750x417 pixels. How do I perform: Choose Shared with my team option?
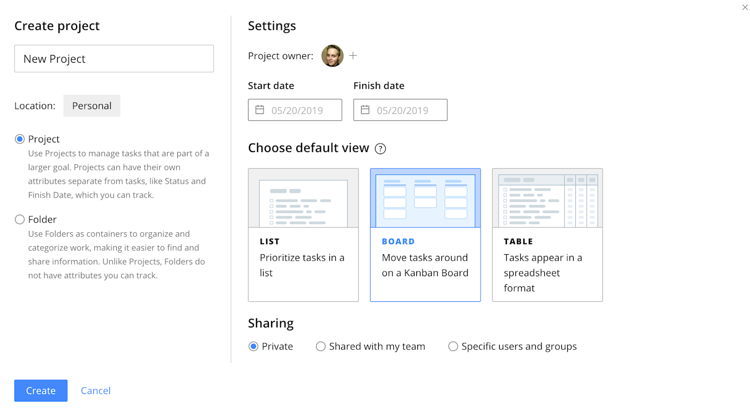(321, 346)
